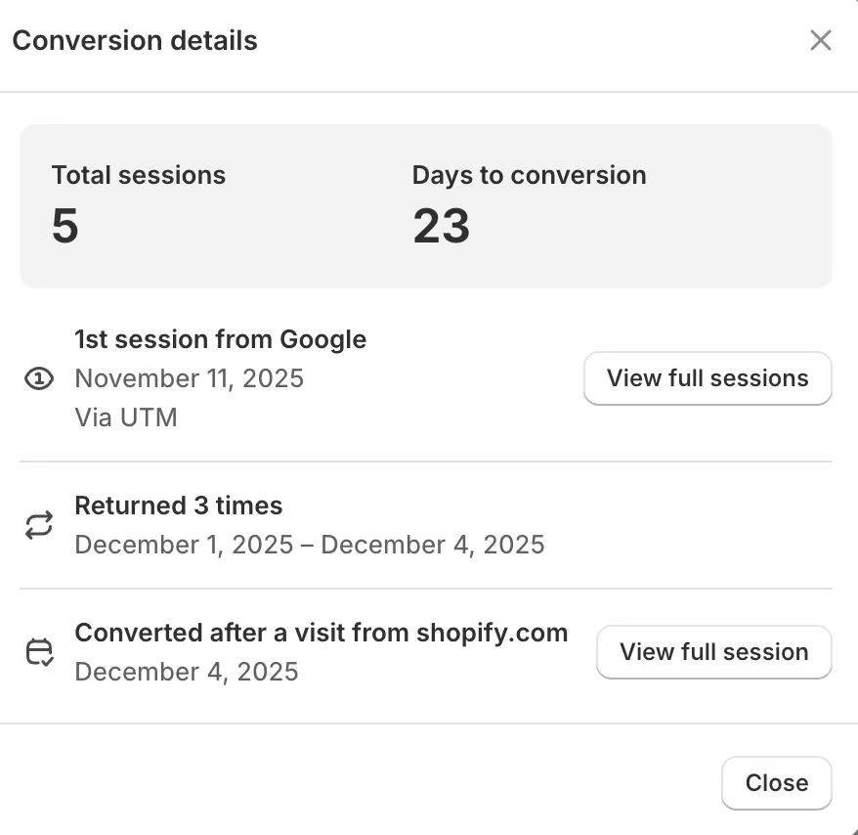Click the Conversion details title
Screen dimensions: 858x835
(135, 41)
